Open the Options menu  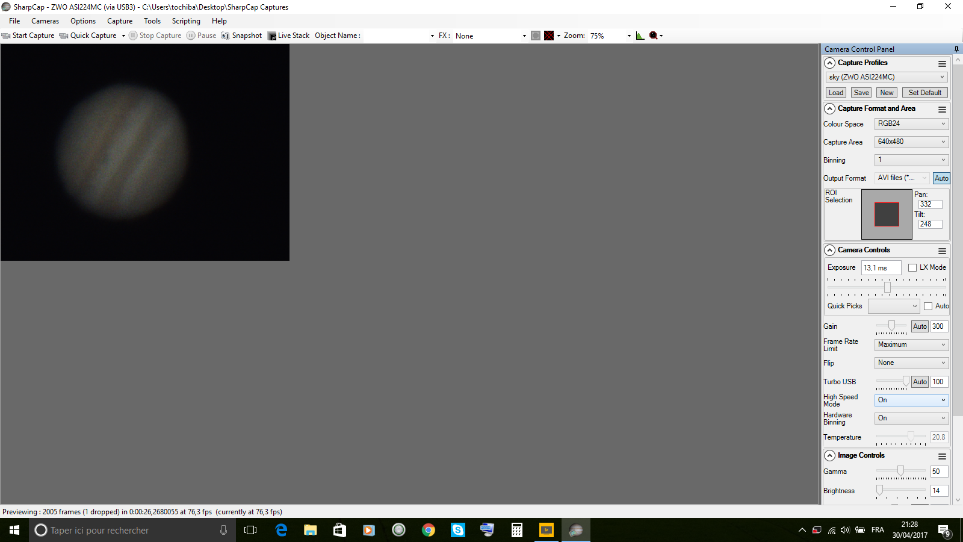[x=83, y=21]
